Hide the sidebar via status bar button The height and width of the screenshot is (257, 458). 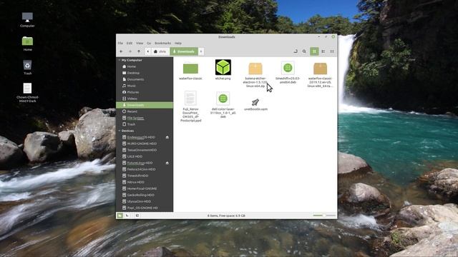pyautogui.click(x=137, y=216)
